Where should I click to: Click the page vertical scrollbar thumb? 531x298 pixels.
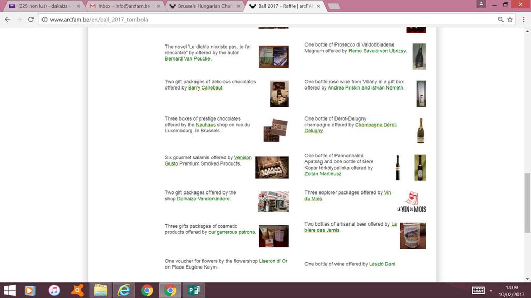(x=527, y=202)
